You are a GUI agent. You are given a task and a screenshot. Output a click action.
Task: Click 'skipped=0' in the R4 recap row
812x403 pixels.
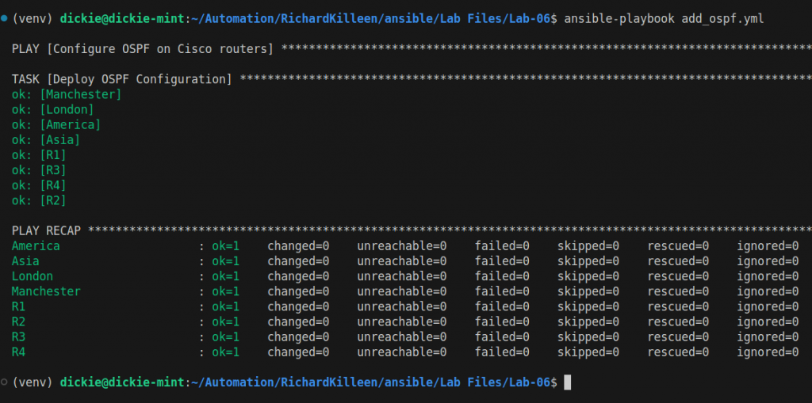[x=588, y=352]
